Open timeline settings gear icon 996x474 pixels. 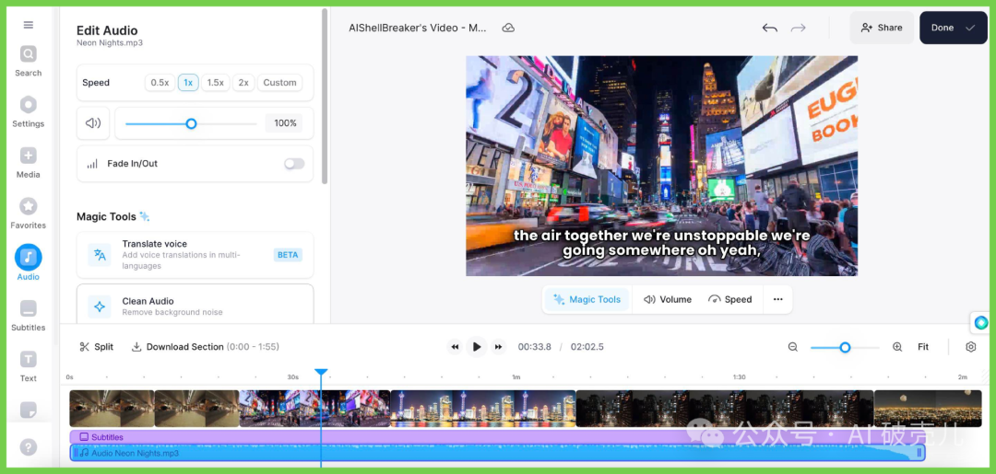click(x=970, y=347)
